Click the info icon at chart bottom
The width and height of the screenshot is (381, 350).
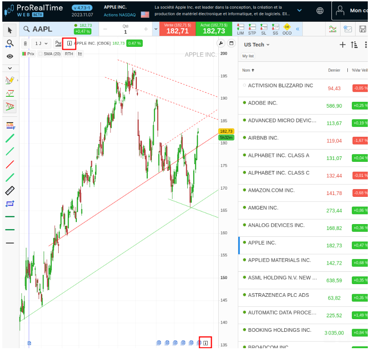[206, 343]
